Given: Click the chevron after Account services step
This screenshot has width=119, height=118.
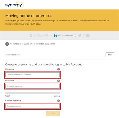Looking at the screenshot, I should (x=76, y=35).
